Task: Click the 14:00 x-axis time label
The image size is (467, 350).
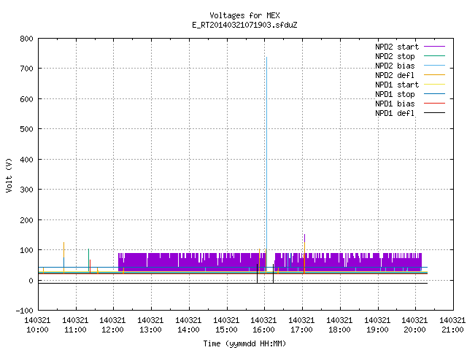Action: [x=188, y=330]
